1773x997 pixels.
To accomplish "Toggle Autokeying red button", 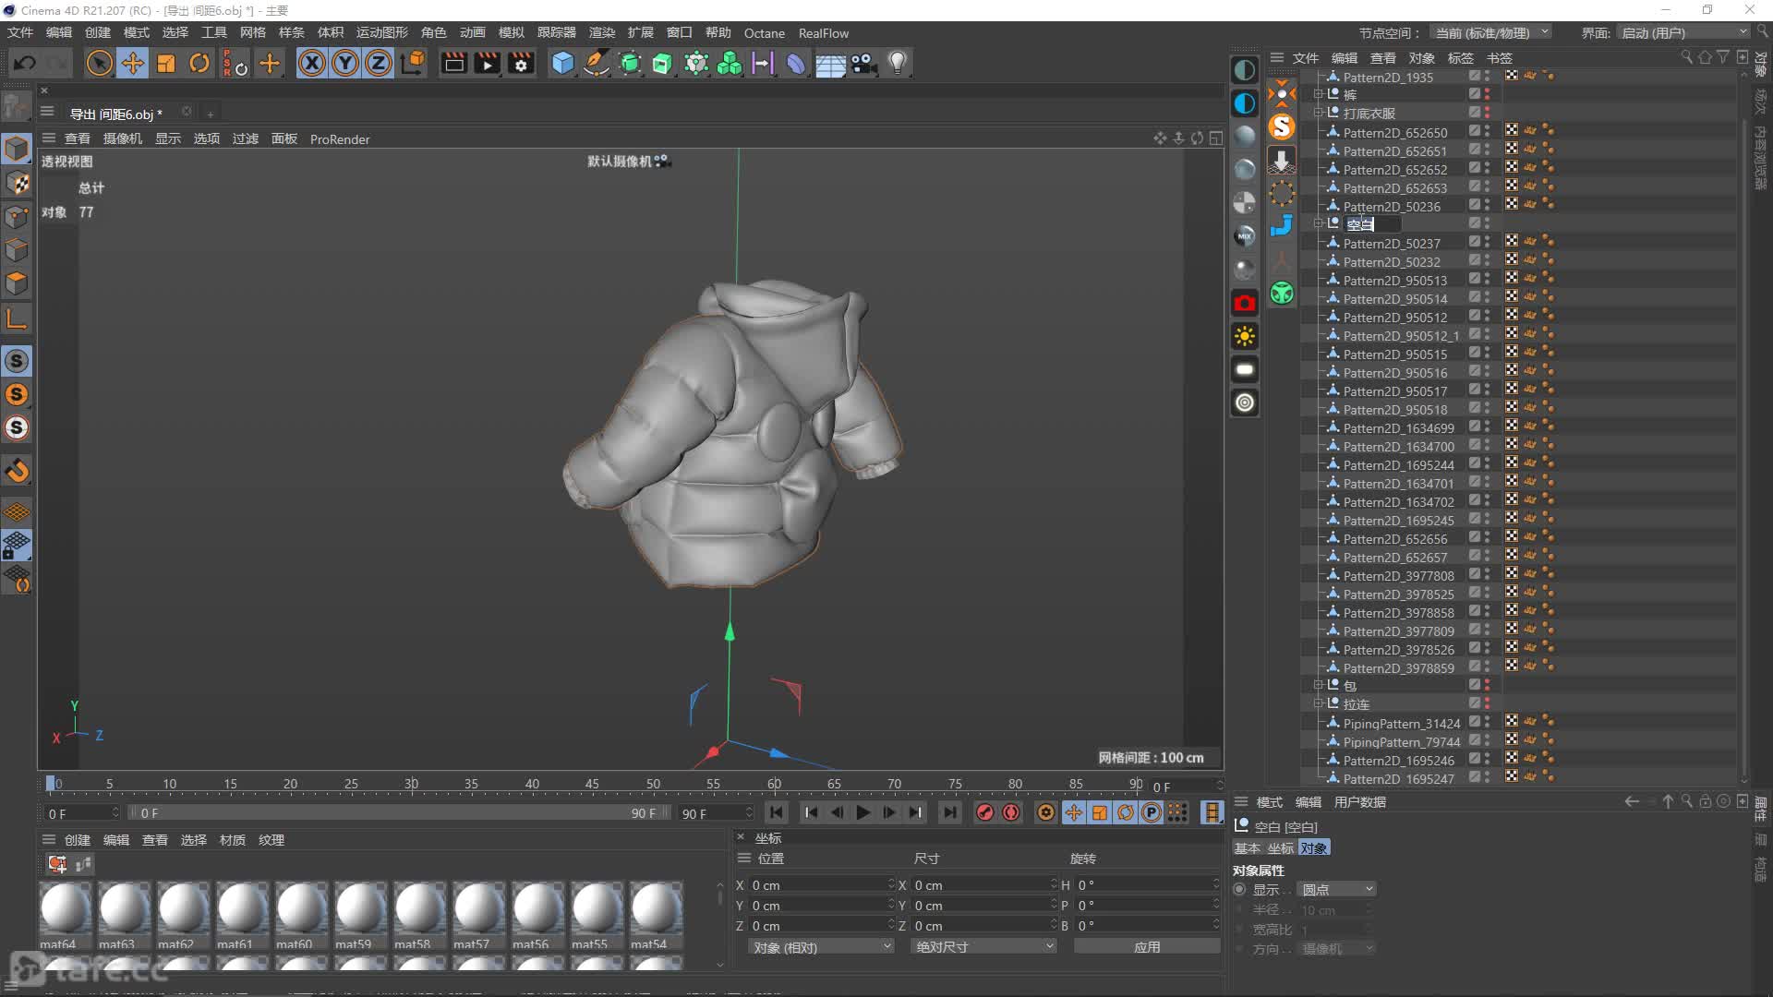I will (1011, 812).
